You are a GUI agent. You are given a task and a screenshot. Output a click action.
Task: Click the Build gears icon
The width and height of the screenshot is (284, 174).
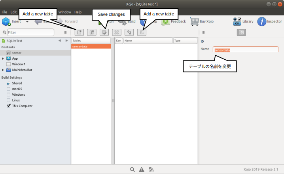pyautogui.click(x=123, y=23)
